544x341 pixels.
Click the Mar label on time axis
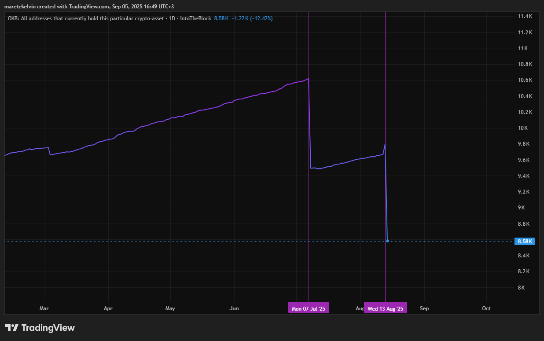[44, 308]
